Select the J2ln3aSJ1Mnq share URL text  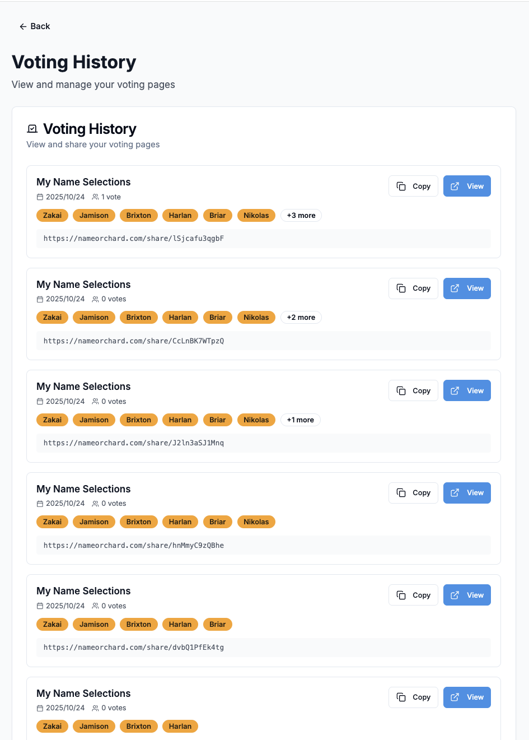click(134, 443)
